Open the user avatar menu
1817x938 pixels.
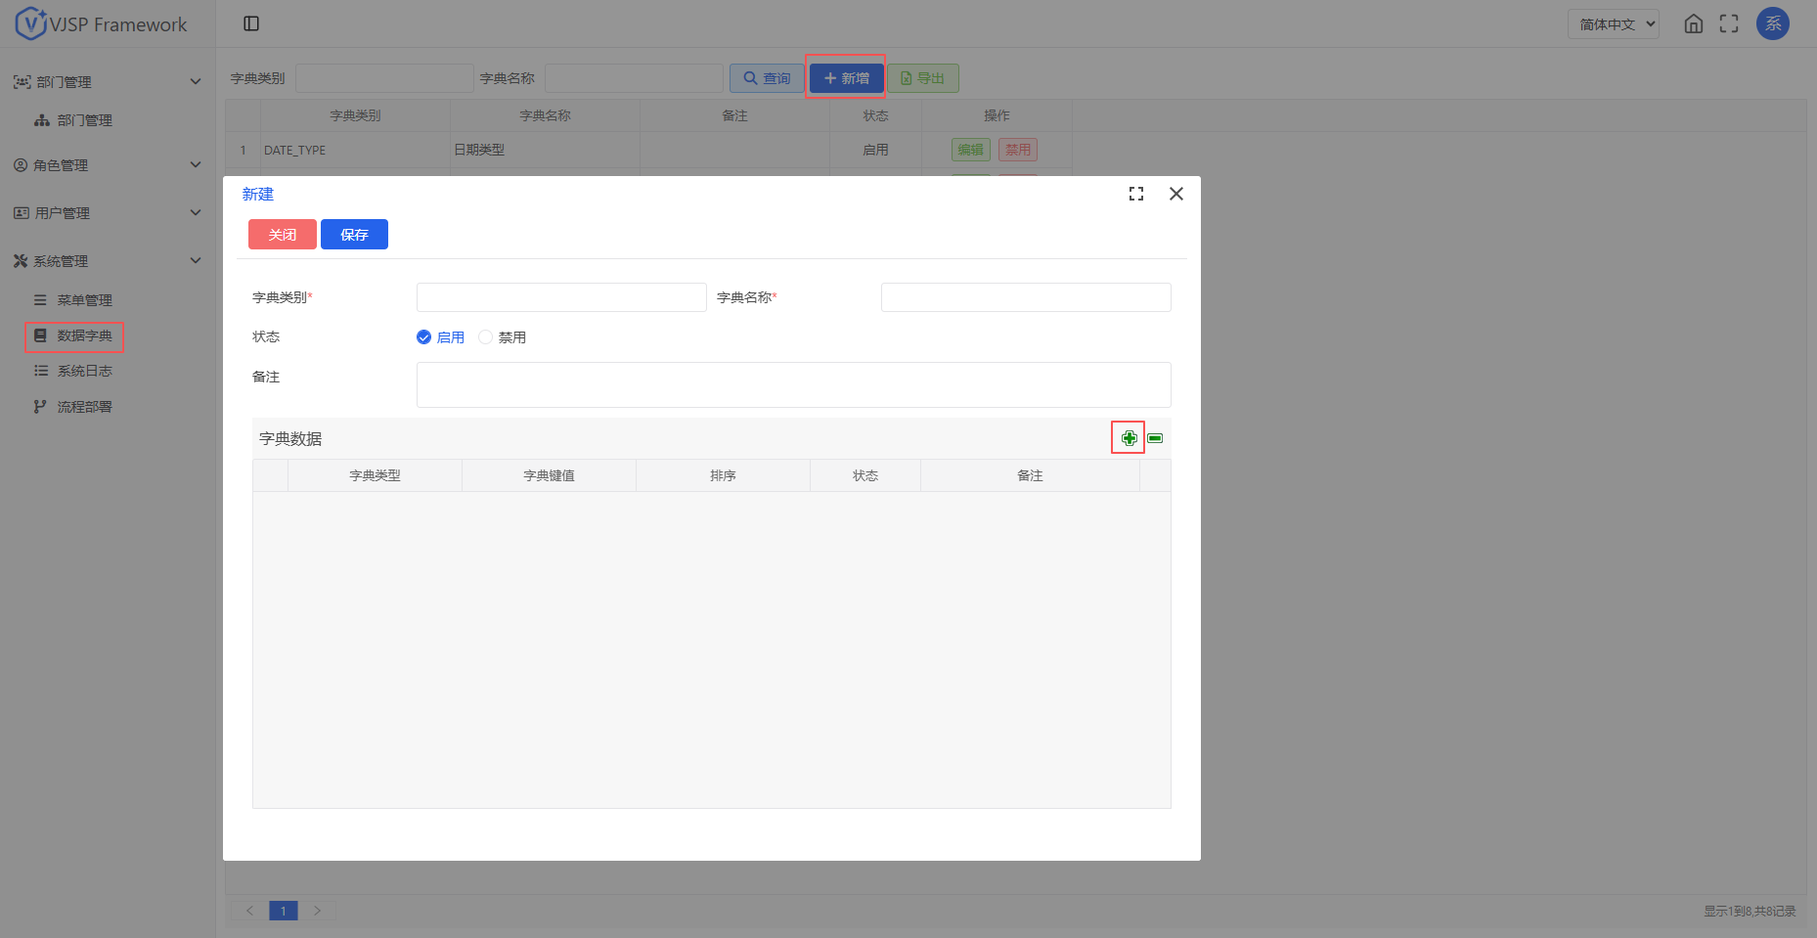coord(1772,23)
